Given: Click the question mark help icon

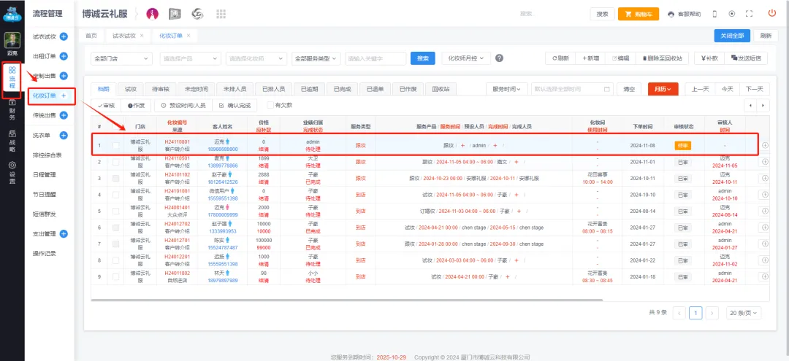Looking at the screenshot, I should [x=499, y=58].
